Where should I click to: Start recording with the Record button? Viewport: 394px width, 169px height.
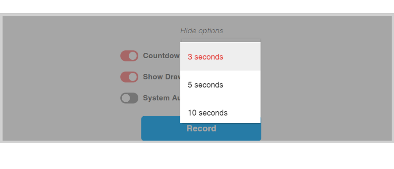201,128
